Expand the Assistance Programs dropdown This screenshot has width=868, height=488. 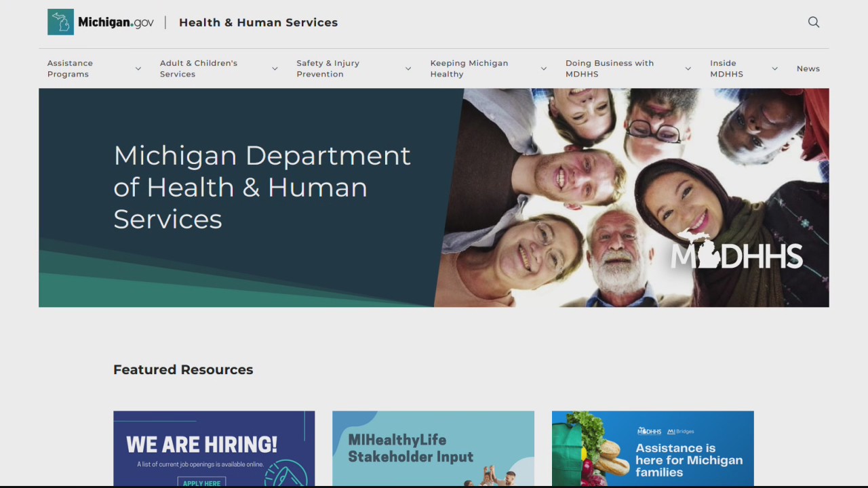click(x=138, y=68)
